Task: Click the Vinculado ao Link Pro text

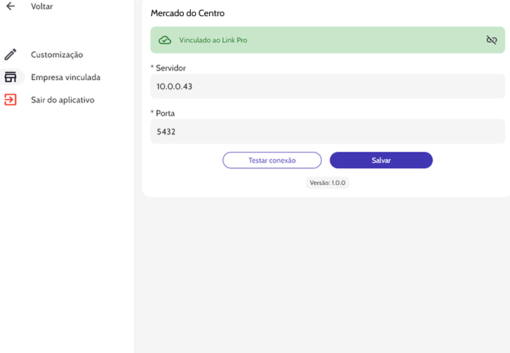Action: coord(213,40)
